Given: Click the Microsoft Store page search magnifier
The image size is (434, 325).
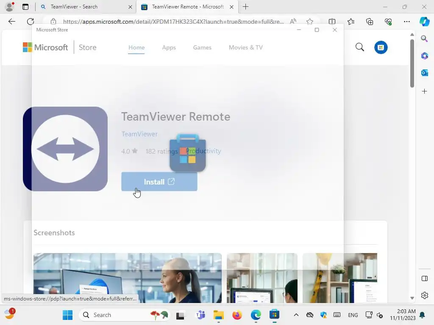Looking at the screenshot, I should (x=359, y=47).
